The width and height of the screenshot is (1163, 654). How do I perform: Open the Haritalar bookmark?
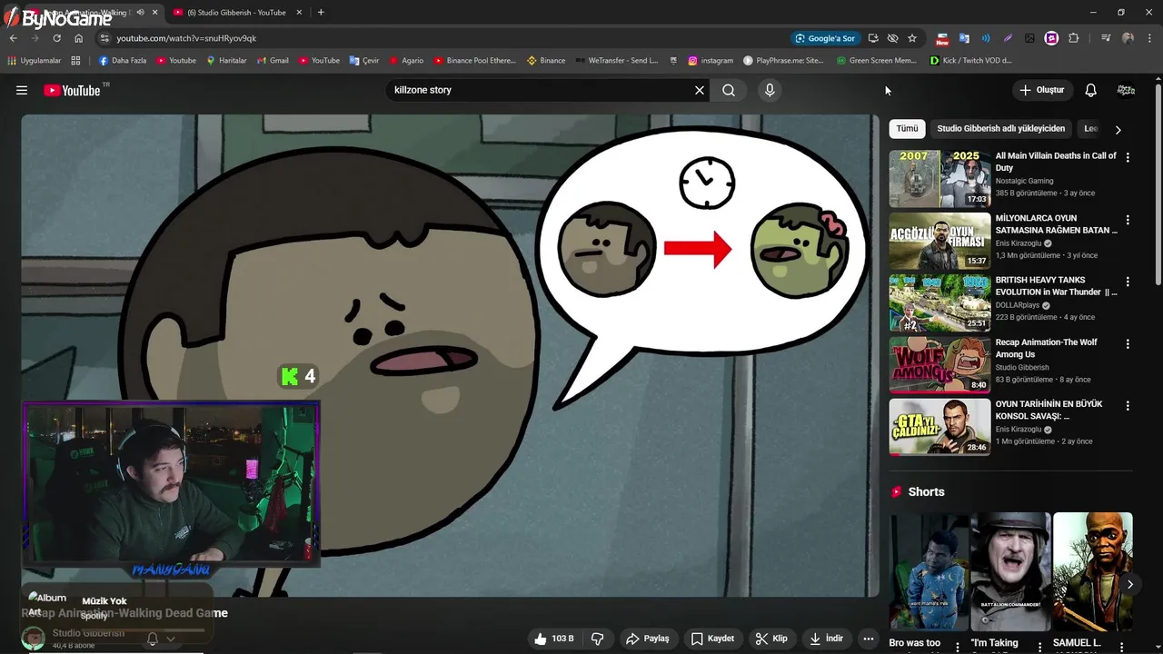click(226, 61)
